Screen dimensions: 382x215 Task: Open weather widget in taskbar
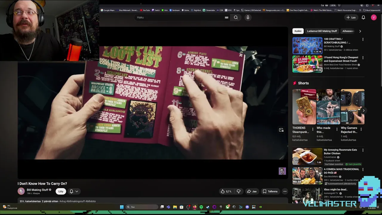10,207
